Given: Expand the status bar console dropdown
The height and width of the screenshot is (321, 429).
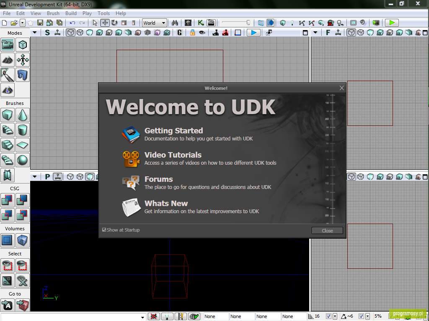Looking at the screenshot, I should 142,317.
